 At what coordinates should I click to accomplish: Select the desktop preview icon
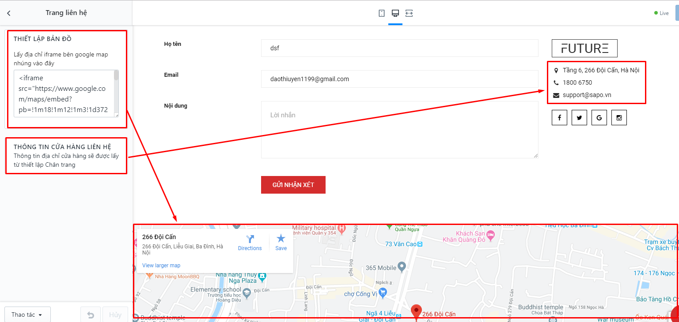click(x=395, y=13)
